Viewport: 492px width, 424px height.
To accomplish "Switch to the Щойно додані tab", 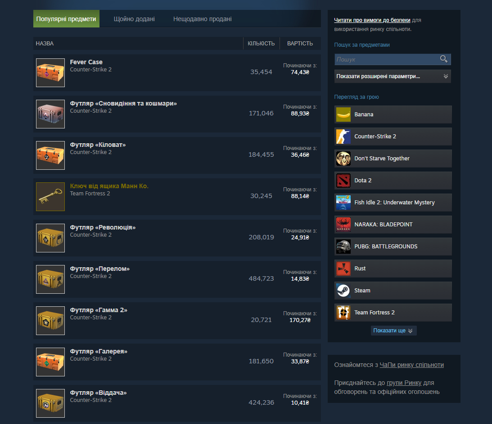I will tap(134, 19).
